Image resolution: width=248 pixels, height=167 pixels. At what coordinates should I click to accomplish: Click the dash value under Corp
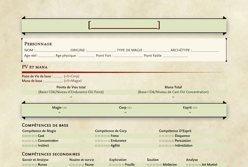125,112
